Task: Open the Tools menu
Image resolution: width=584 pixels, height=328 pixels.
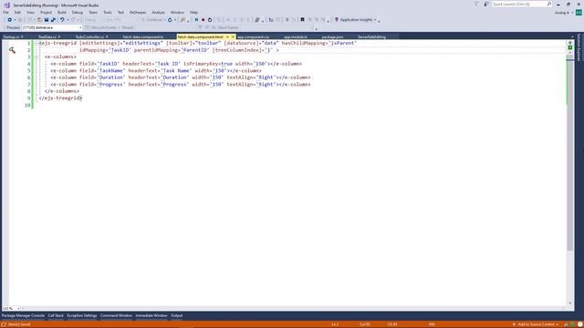Action: coord(108,12)
